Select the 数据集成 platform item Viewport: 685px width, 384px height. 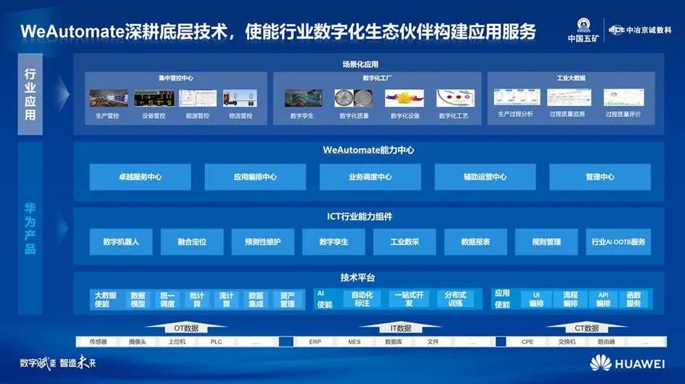click(256, 299)
